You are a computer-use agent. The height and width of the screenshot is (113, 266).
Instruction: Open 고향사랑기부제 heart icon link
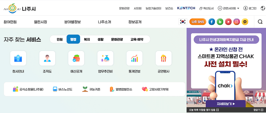click(155, 89)
